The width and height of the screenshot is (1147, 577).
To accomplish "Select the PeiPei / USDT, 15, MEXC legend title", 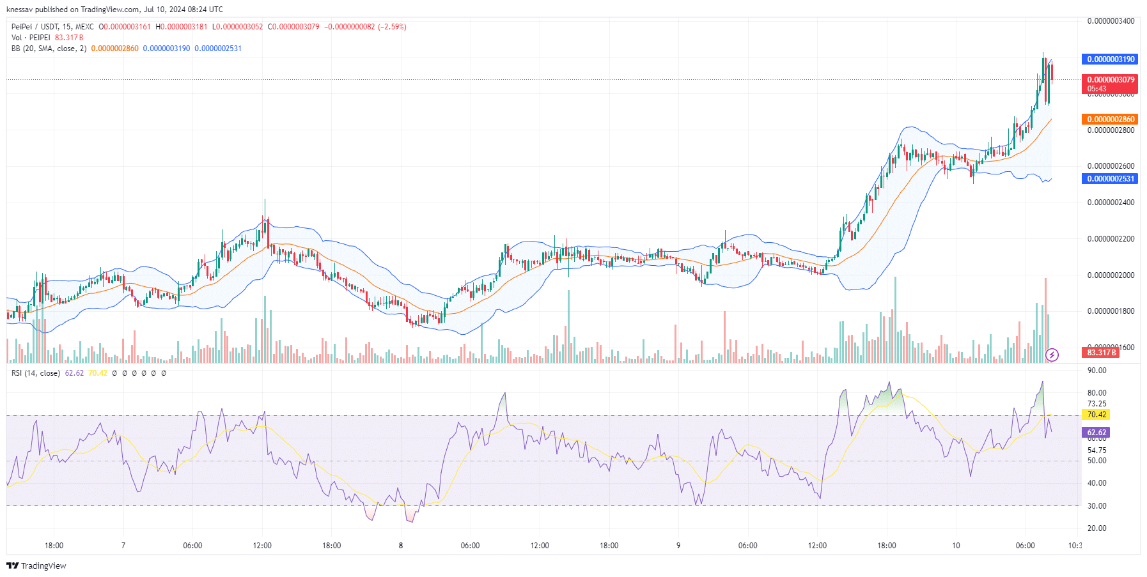I will (x=52, y=27).
